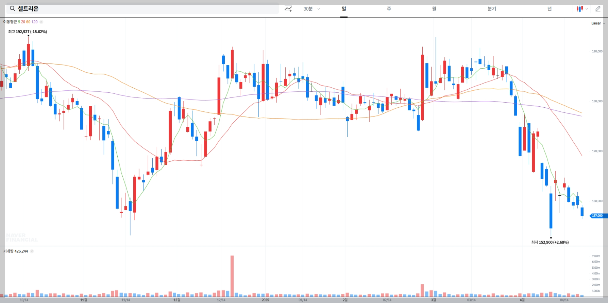
Task: Remove the 거래량 volume indicator with its x icon
Action: [x=32, y=251]
